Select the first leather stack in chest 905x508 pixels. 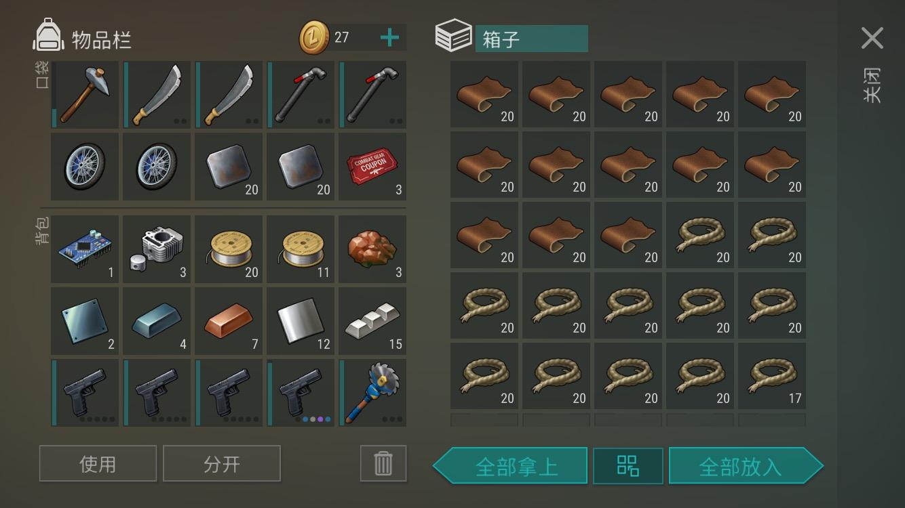(x=484, y=94)
